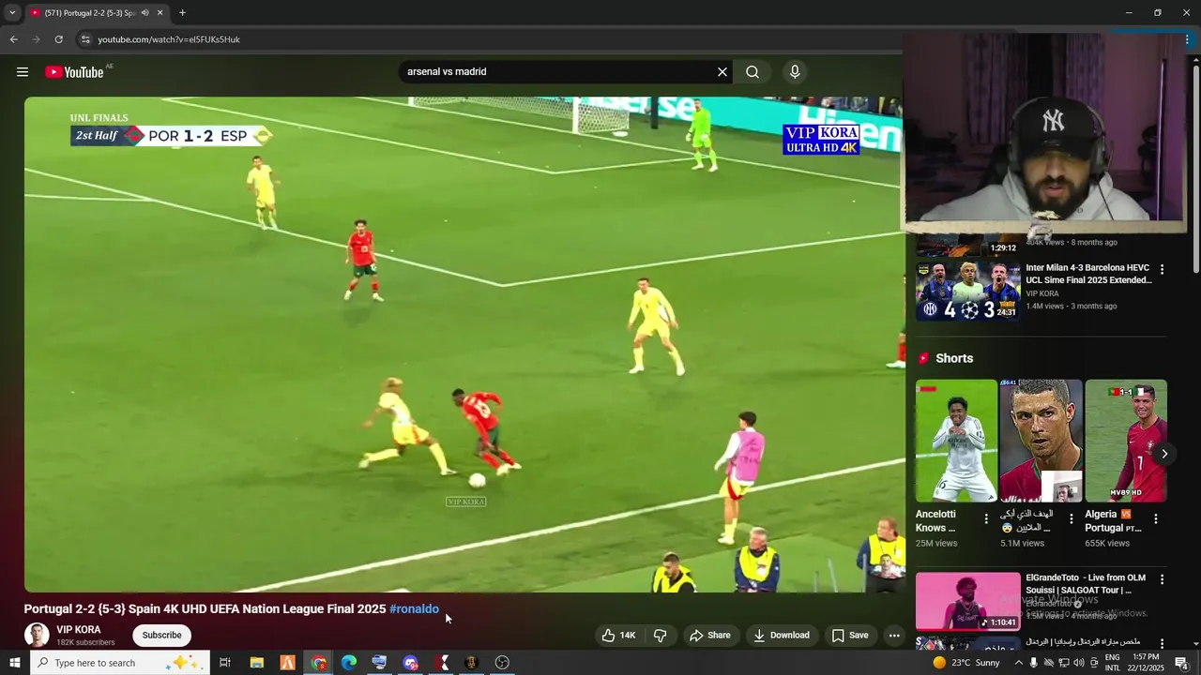Open ElGrandeToto Live from OLM thumbnail

tap(967, 601)
